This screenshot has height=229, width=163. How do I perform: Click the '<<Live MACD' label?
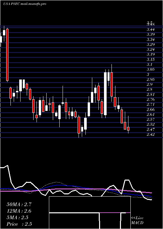[137, 220]
